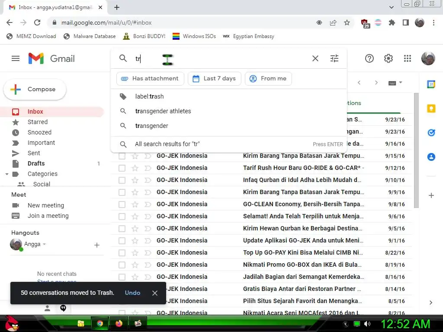Star the Selamat! Anda Telah Terpilih email
Image resolution: width=443 pixels, height=332 pixels.
point(135,216)
